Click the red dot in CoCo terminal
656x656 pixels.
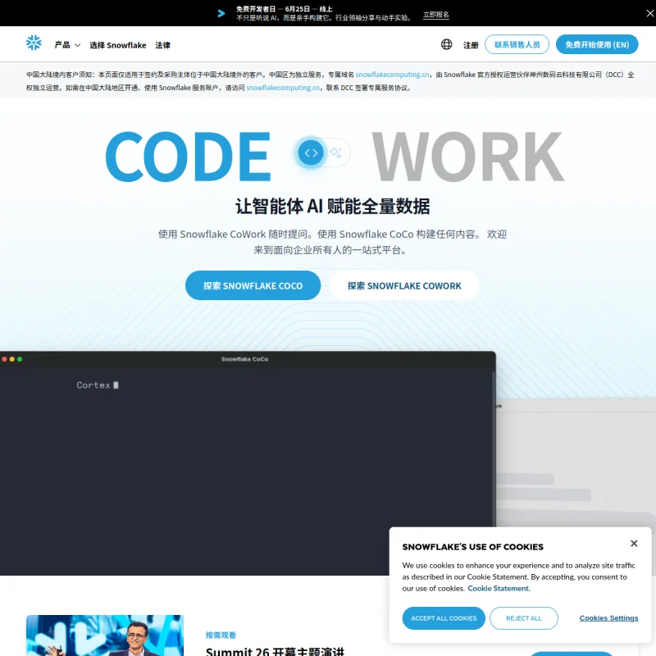click(x=4, y=359)
